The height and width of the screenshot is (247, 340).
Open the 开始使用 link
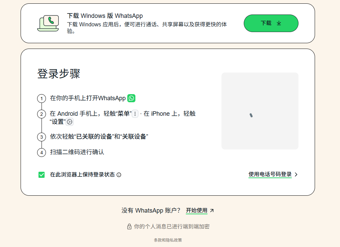pos(197,211)
